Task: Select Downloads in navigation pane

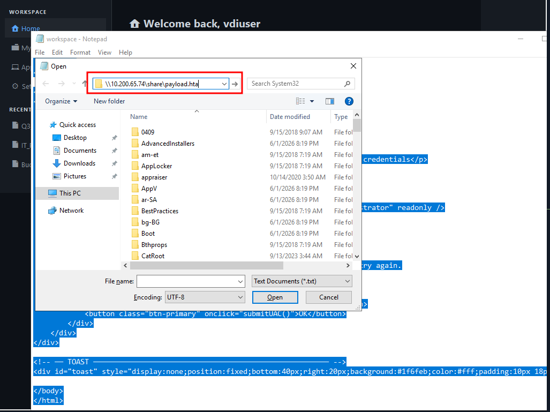Action: 79,163
